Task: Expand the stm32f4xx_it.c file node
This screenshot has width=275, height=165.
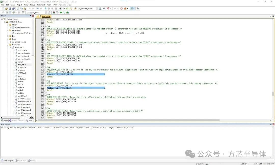Action: 10,42
